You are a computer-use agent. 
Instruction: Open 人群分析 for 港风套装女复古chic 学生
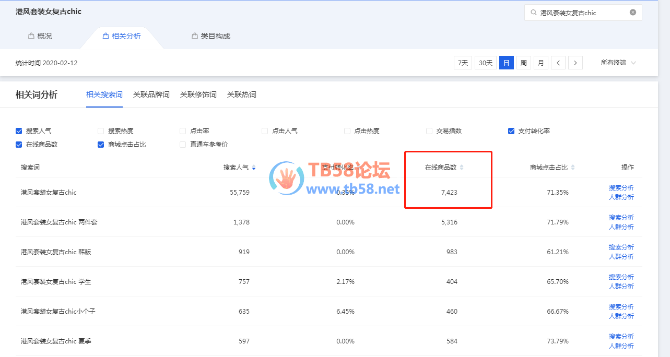(621, 286)
